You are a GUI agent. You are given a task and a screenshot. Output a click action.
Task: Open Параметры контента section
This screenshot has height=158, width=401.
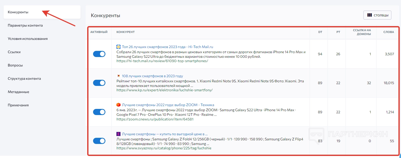tap(25, 25)
